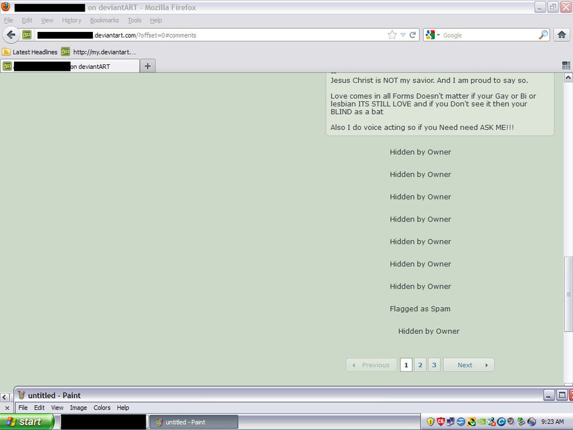Go back with the Firefox back arrow
573x430 pixels.
[x=11, y=35]
